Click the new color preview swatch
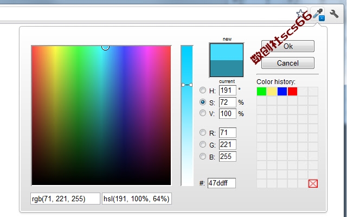This screenshot has height=217, width=347. (227, 52)
